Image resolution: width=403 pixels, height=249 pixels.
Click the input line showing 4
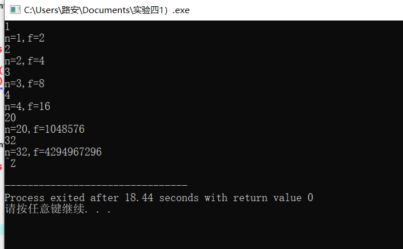[7, 95]
